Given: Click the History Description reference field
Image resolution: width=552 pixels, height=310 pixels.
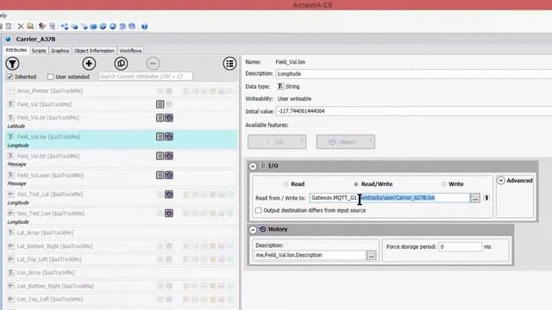Looking at the screenshot, I should click(x=310, y=255).
